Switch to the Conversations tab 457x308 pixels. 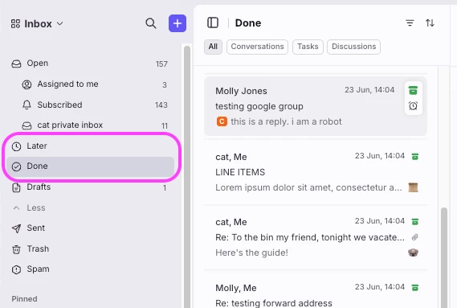point(257,47)
